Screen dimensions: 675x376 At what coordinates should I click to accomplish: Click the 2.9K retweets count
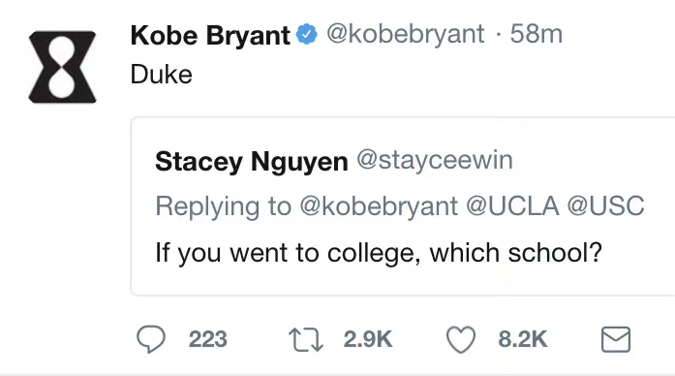368,339
